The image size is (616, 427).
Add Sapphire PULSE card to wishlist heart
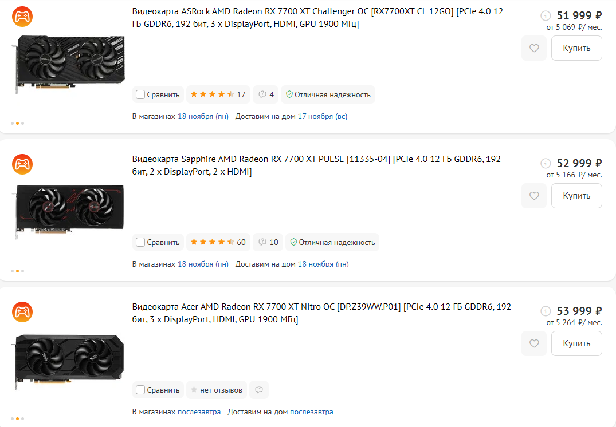coord(534,195)
